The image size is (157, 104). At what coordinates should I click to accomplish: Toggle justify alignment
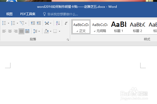pyautogui.click(x=21, y=31)
